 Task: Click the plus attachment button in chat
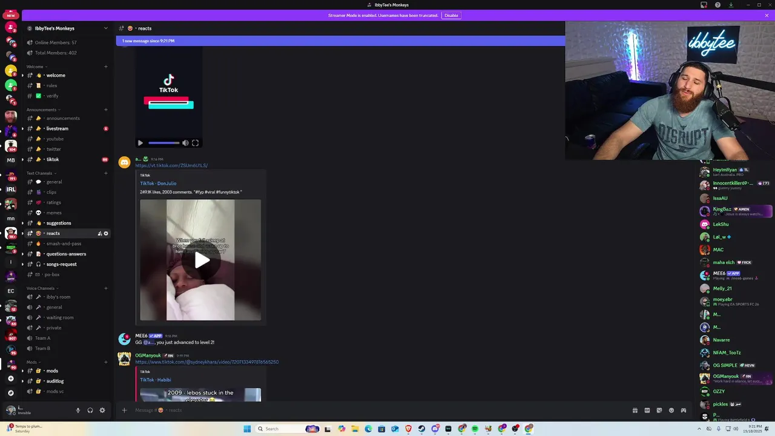pos(124,411)
